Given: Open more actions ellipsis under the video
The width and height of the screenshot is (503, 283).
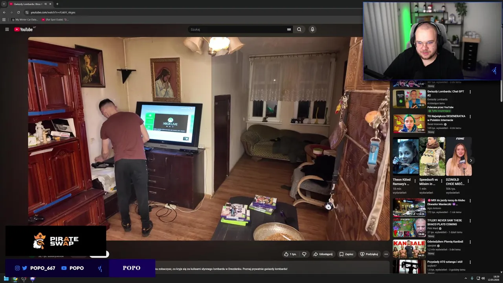Looking at the screenshot, I should 386,254.
